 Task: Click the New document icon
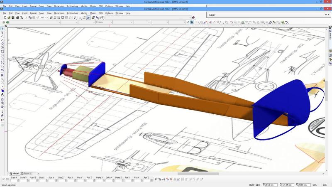click(x=4, y=17)
